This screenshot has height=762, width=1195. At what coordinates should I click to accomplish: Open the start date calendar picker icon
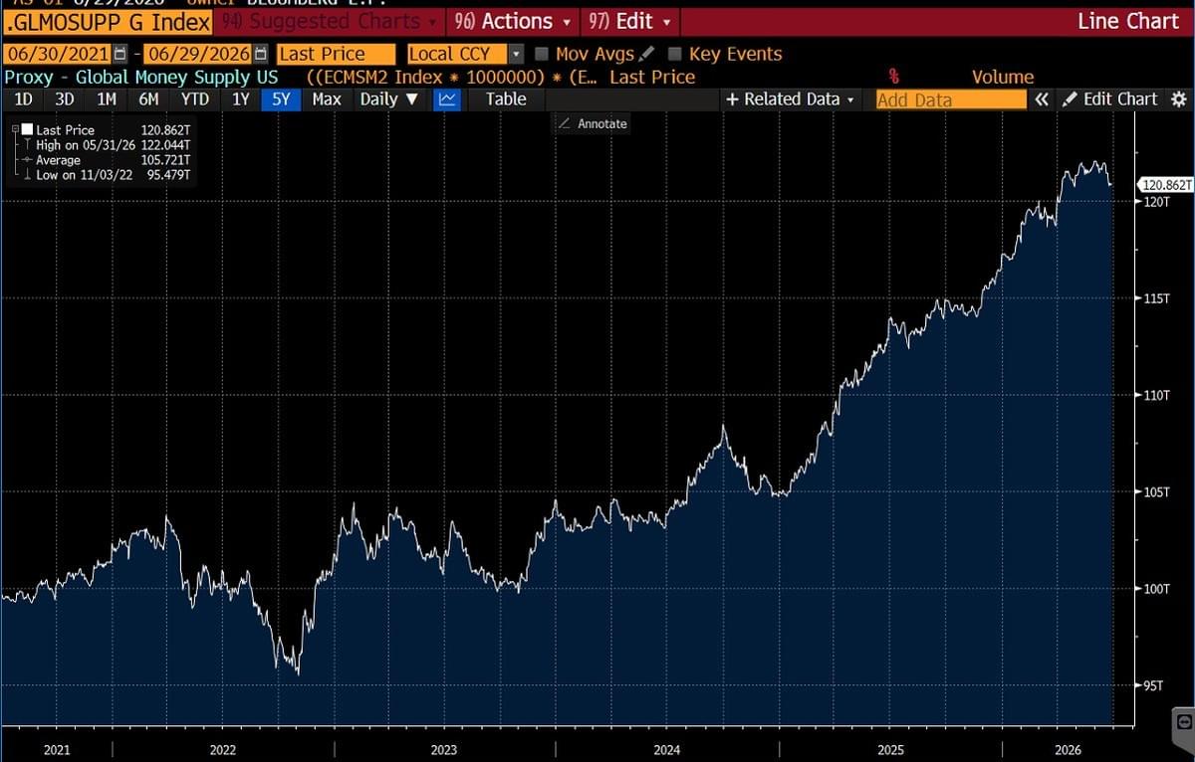120,54
